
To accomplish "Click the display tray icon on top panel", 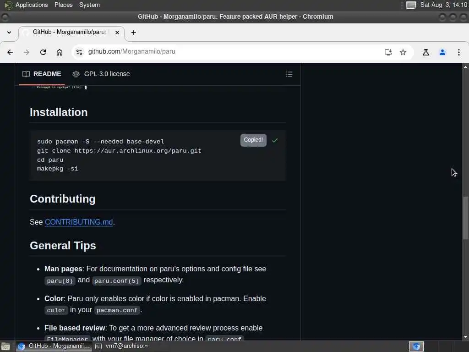I will pos(411,5).
